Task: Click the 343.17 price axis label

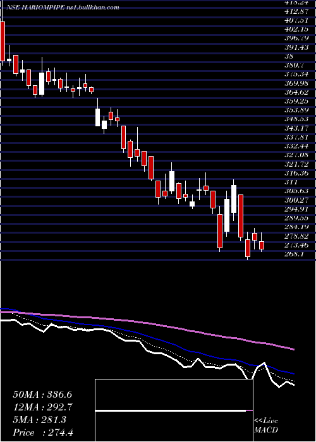Action: [298, 128]
